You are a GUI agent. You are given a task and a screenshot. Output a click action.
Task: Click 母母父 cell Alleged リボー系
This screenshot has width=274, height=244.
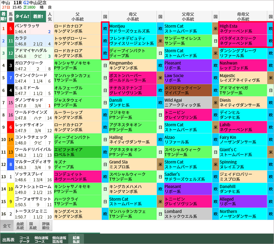point(243,202)
